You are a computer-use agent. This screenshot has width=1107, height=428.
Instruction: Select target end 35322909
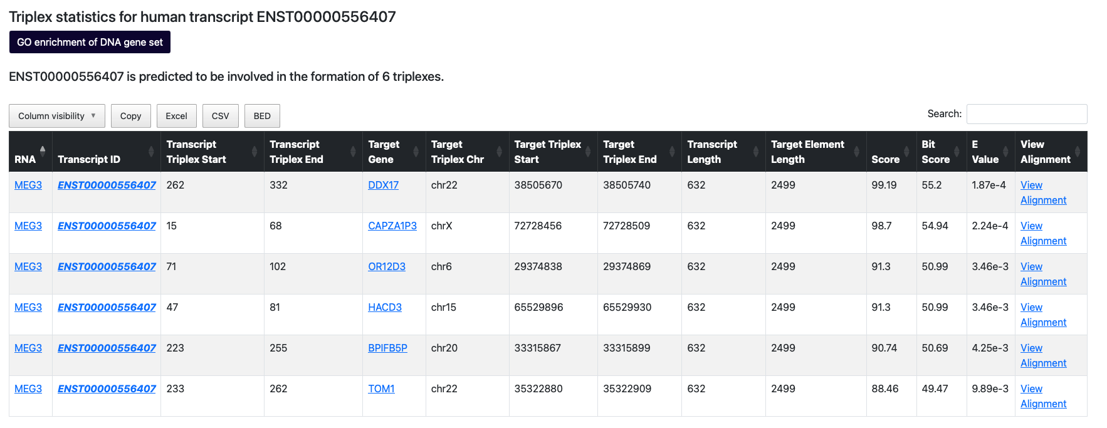[x=627, y=389]
